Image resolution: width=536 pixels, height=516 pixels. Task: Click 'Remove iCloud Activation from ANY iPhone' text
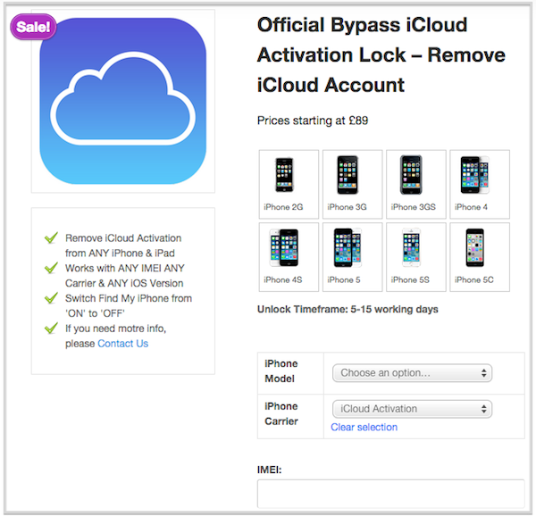123,246
